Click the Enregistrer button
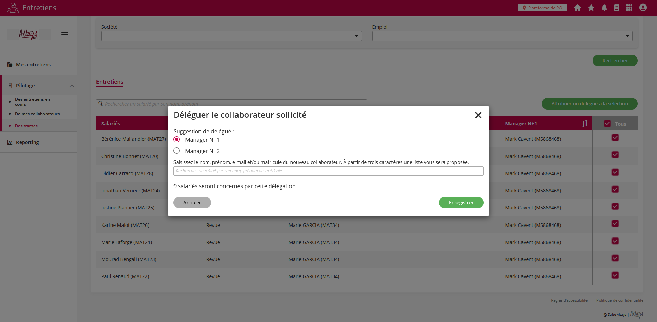This screenshot has height=322, width=657. (461, 203)
